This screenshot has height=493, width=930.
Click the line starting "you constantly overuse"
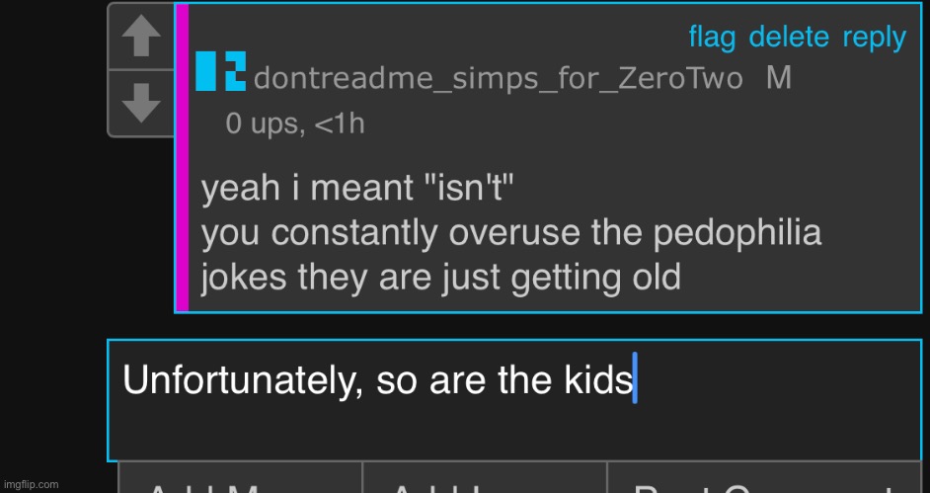tap(510, 233)
